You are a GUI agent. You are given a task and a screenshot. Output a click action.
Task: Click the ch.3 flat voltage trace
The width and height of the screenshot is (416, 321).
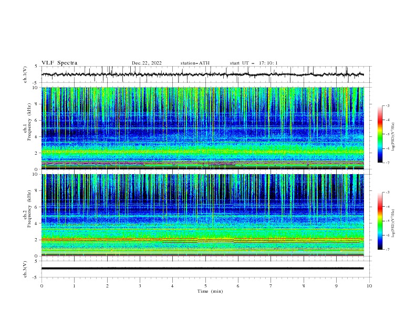[x=202, y=269]
